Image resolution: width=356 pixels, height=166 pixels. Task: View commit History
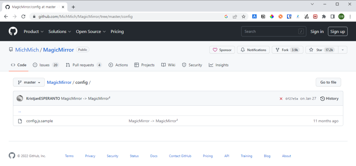click(329, 99)
